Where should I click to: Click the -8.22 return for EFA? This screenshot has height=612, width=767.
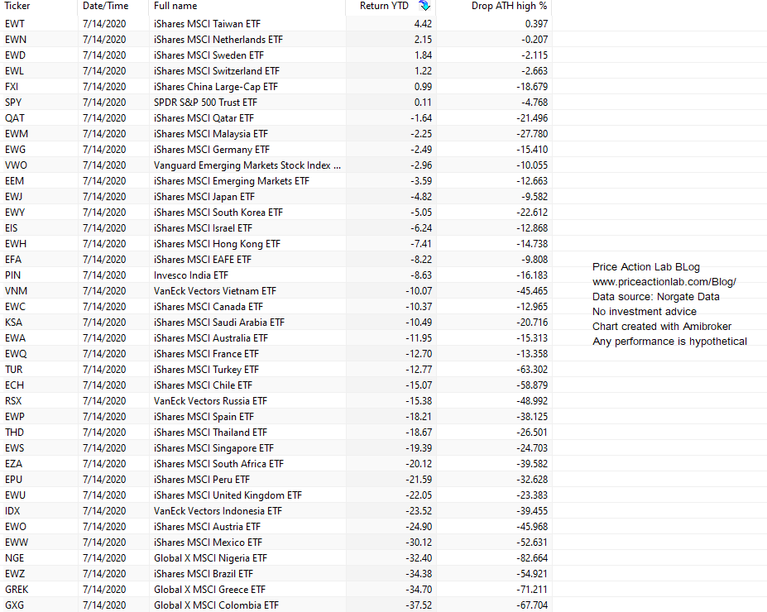(421, 259)
